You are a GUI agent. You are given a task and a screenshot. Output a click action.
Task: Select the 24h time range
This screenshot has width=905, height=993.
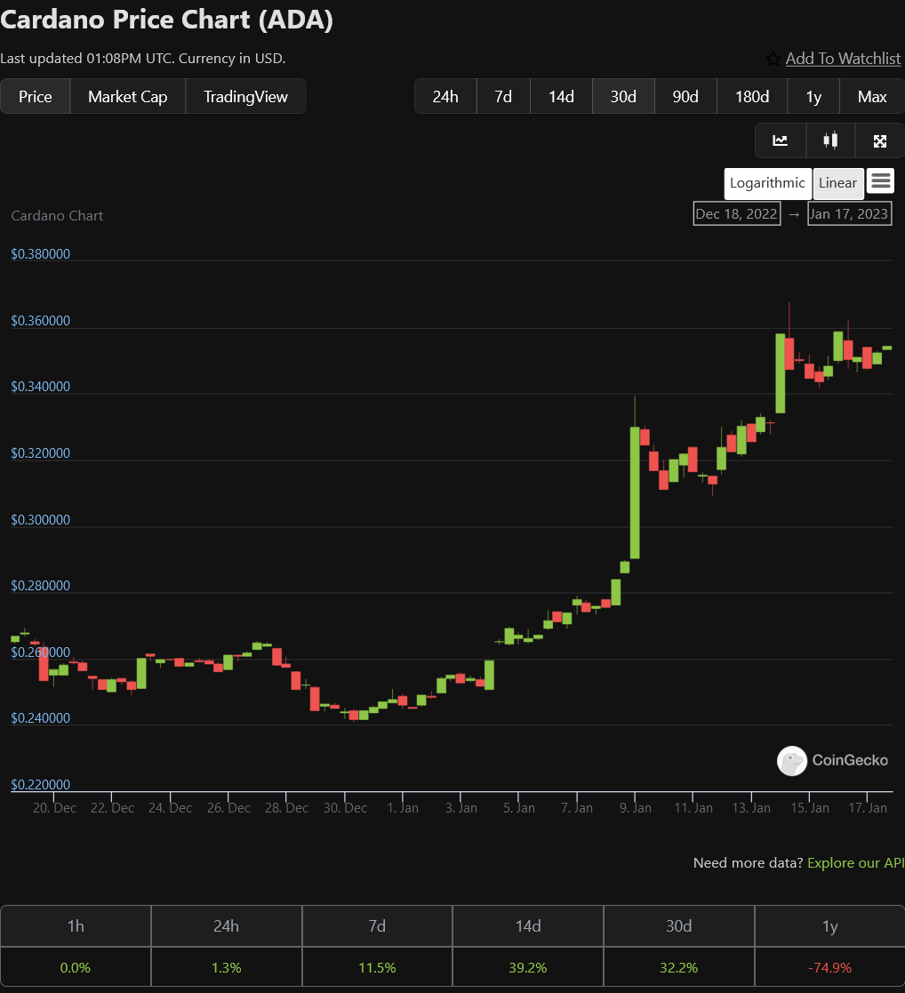(x=445, y=97)
